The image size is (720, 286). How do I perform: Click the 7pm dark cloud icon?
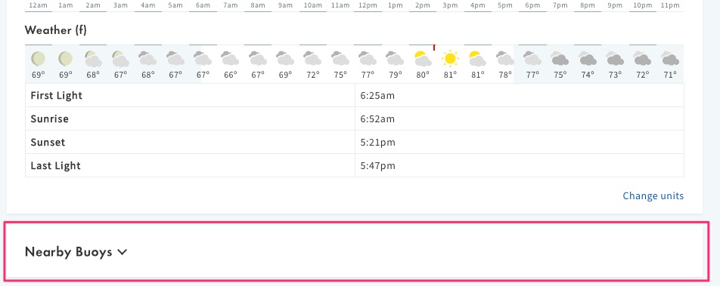click(x=560, y=59)
